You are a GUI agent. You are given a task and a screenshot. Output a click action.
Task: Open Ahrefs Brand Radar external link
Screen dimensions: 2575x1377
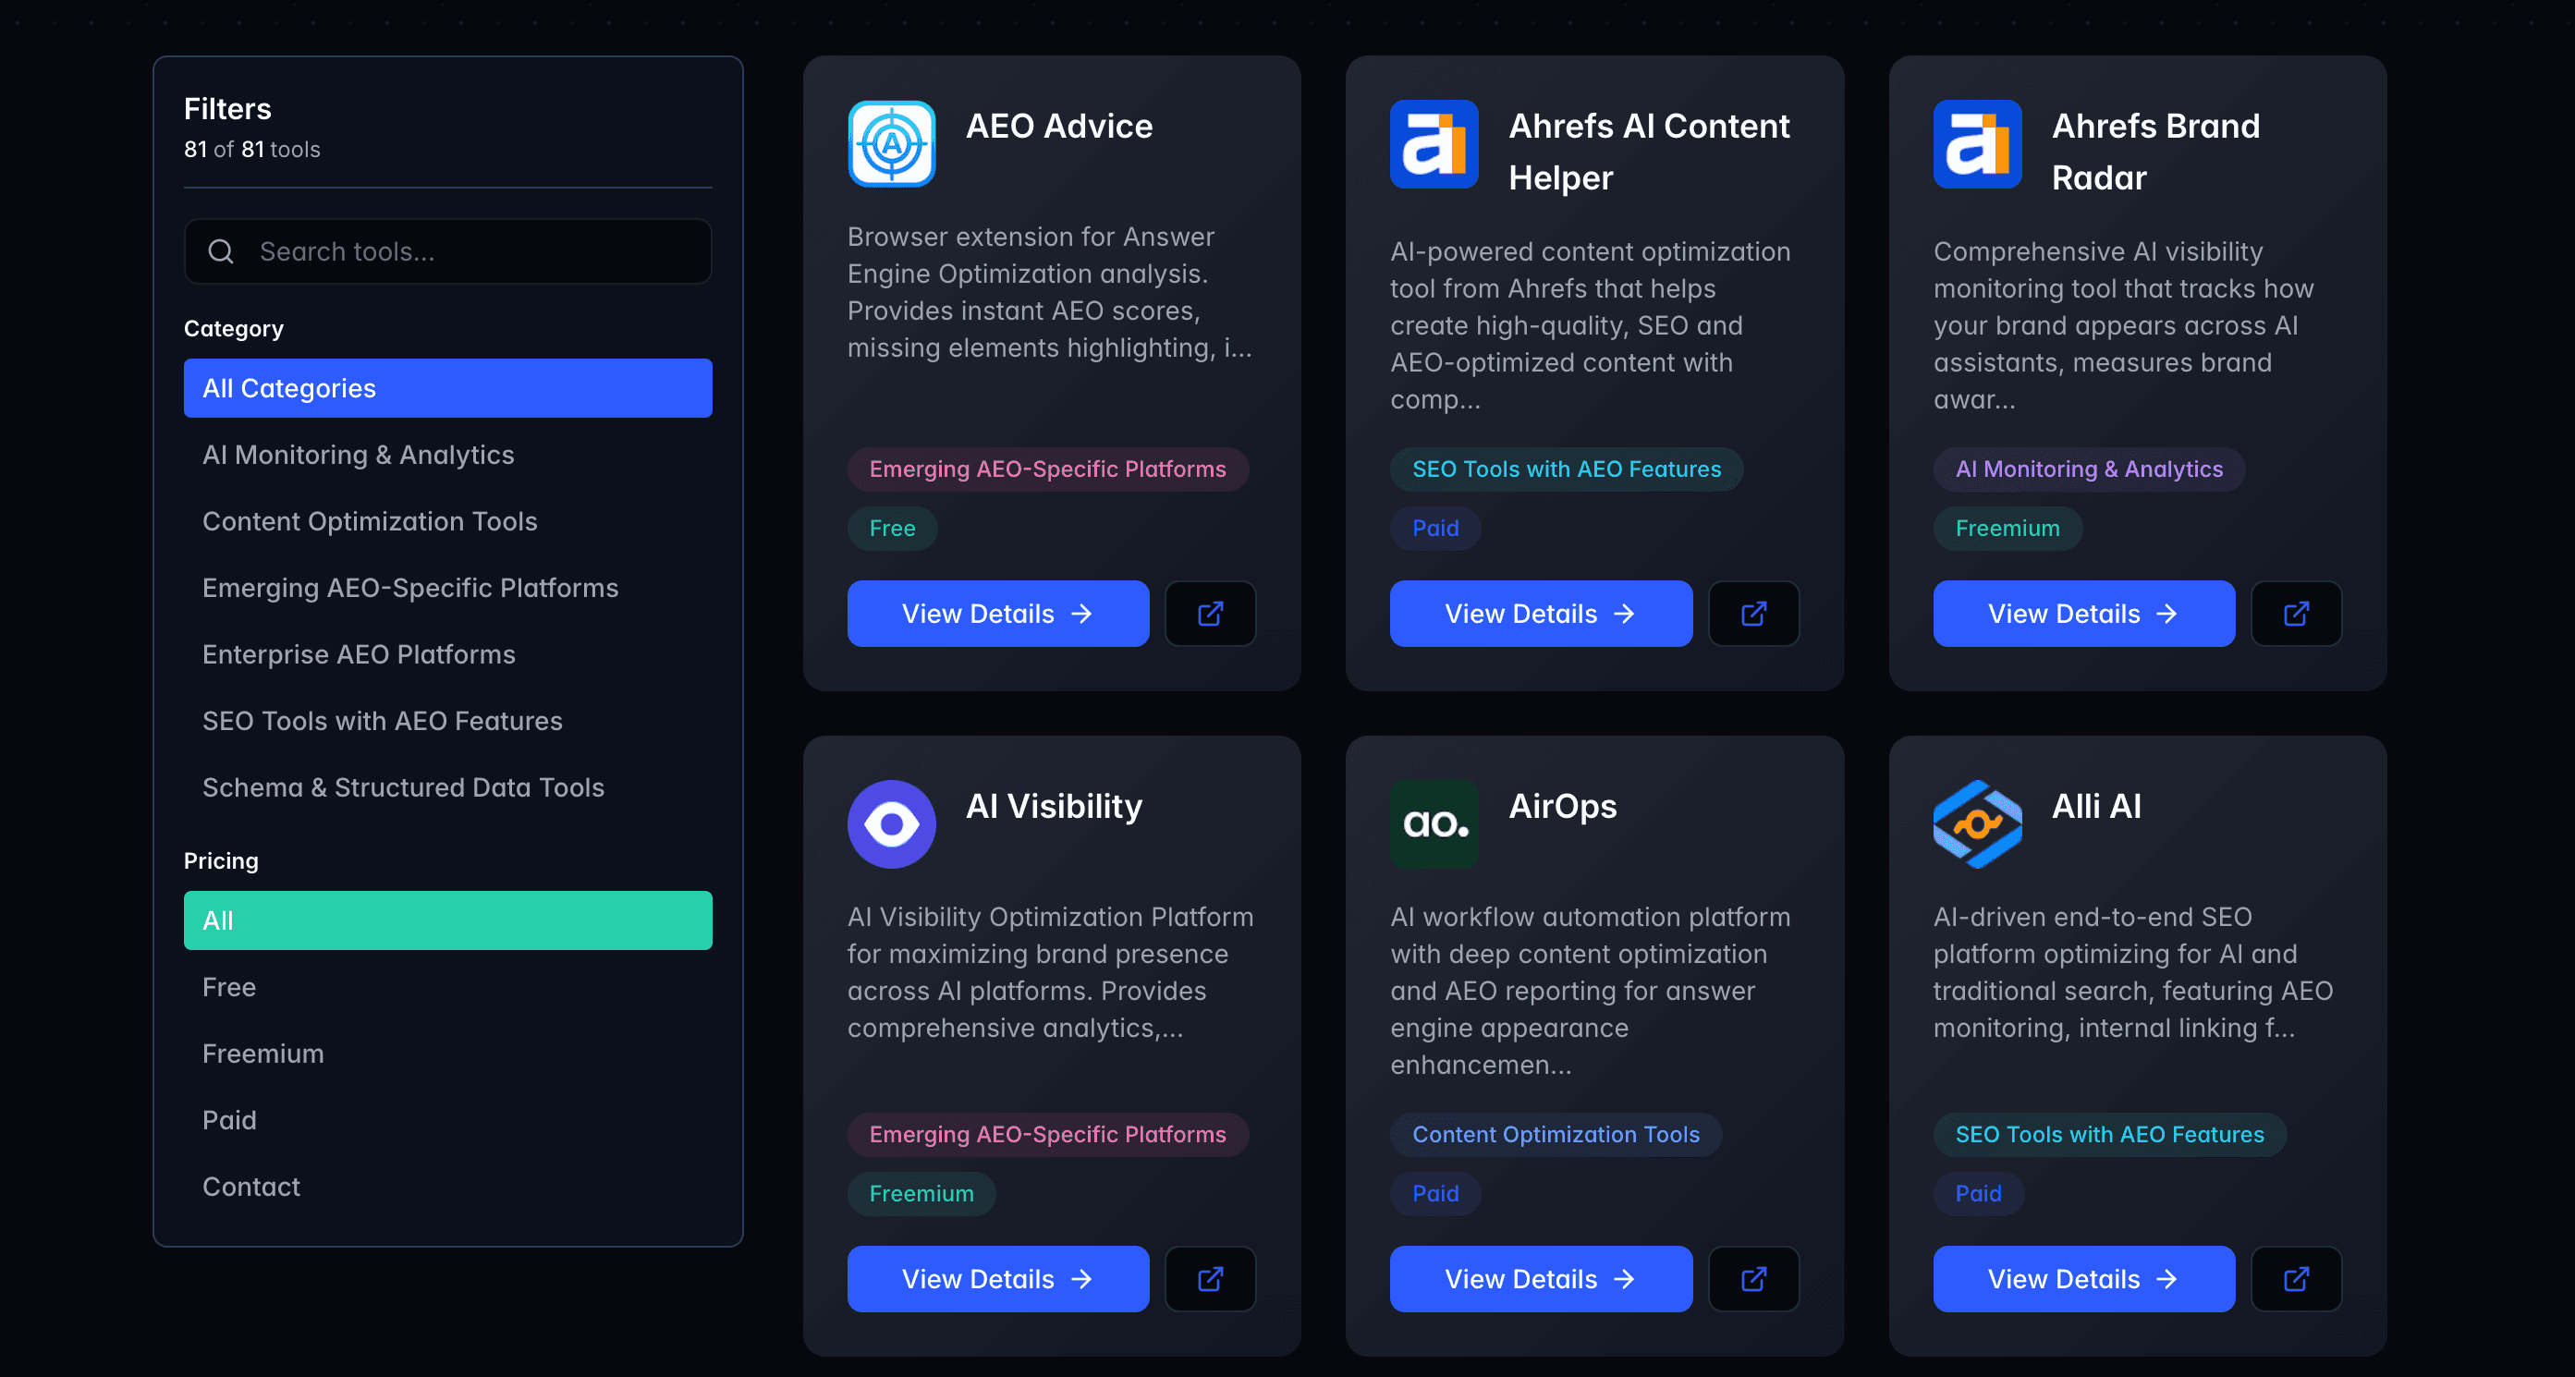point(2296,613)
